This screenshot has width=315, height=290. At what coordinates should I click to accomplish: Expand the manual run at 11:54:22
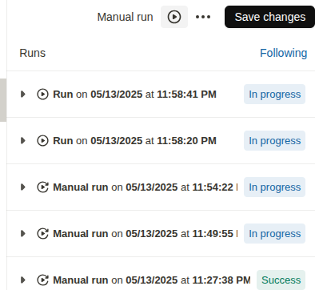point(23,187)
